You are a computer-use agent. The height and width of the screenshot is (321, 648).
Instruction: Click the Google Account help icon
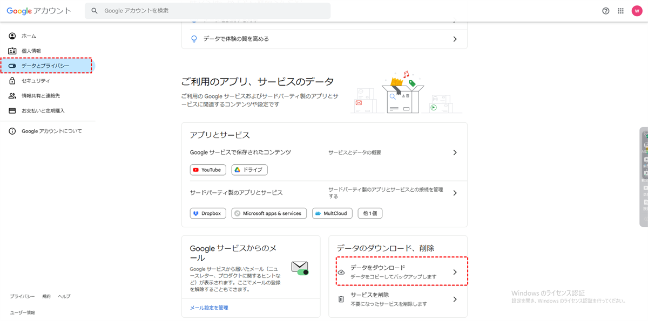606,11
